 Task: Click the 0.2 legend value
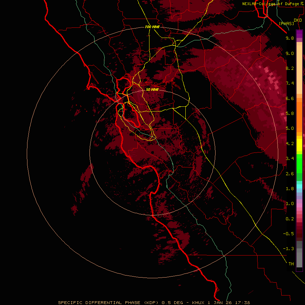pos(290,219)
